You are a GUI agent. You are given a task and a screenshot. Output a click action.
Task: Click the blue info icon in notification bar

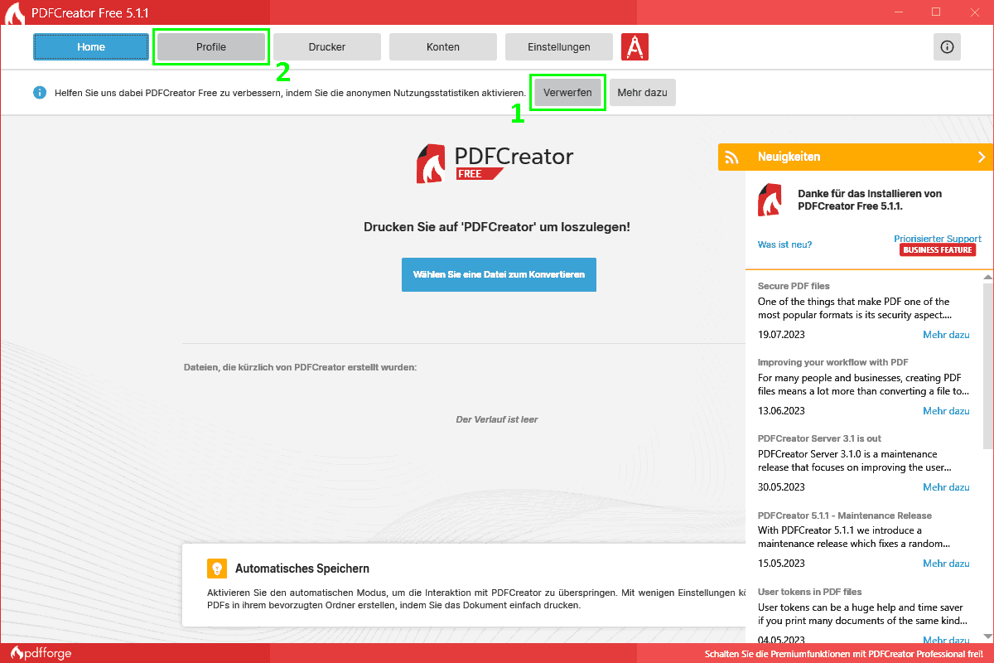click(40, 93)
